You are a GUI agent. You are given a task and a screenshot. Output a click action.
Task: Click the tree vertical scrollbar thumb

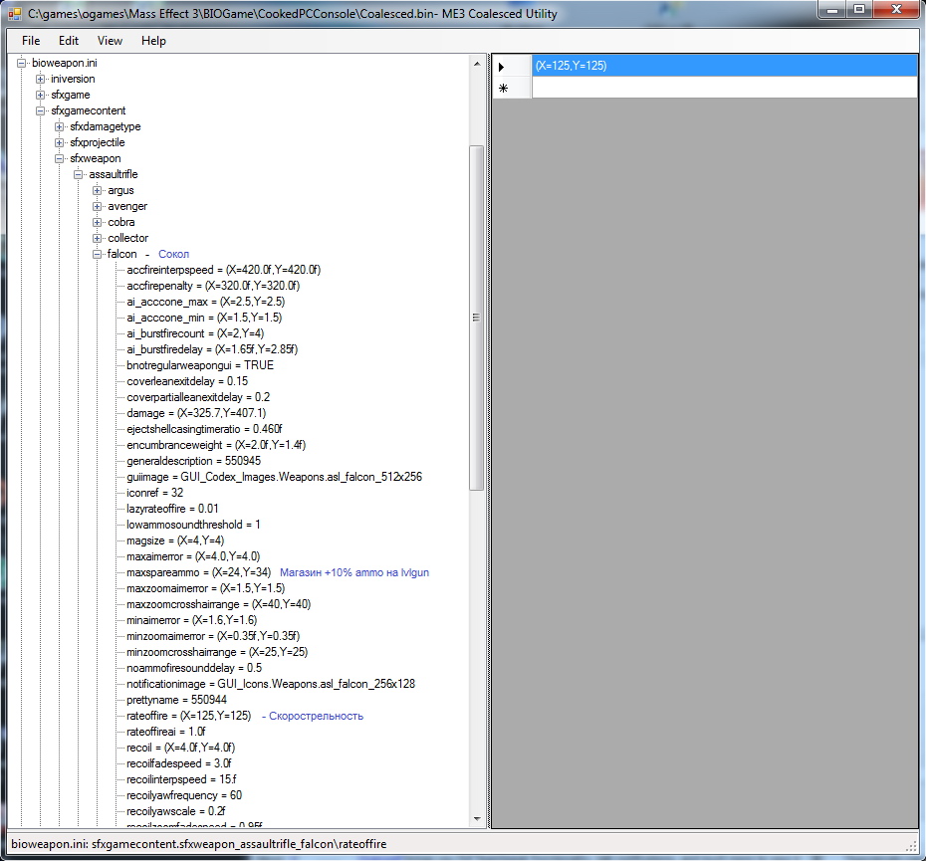click(477, 318)
